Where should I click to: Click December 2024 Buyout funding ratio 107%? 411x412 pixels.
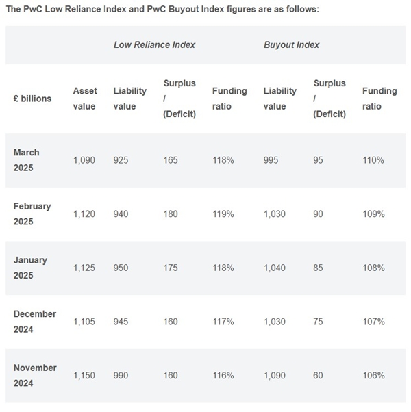coord(373,322)
